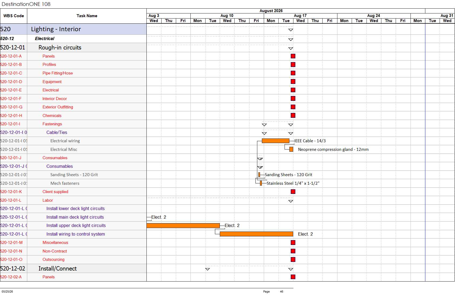Click the red milestone in Panels 520-12-02-A row

coord(293,277)
